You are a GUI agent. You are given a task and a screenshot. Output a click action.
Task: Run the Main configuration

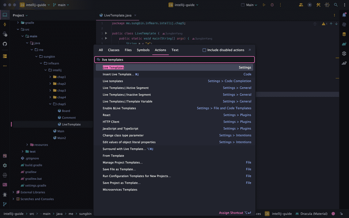264,5
